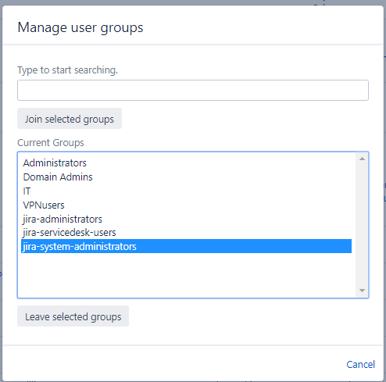Choose the jira-servicedesk-users group

[186, 233]
